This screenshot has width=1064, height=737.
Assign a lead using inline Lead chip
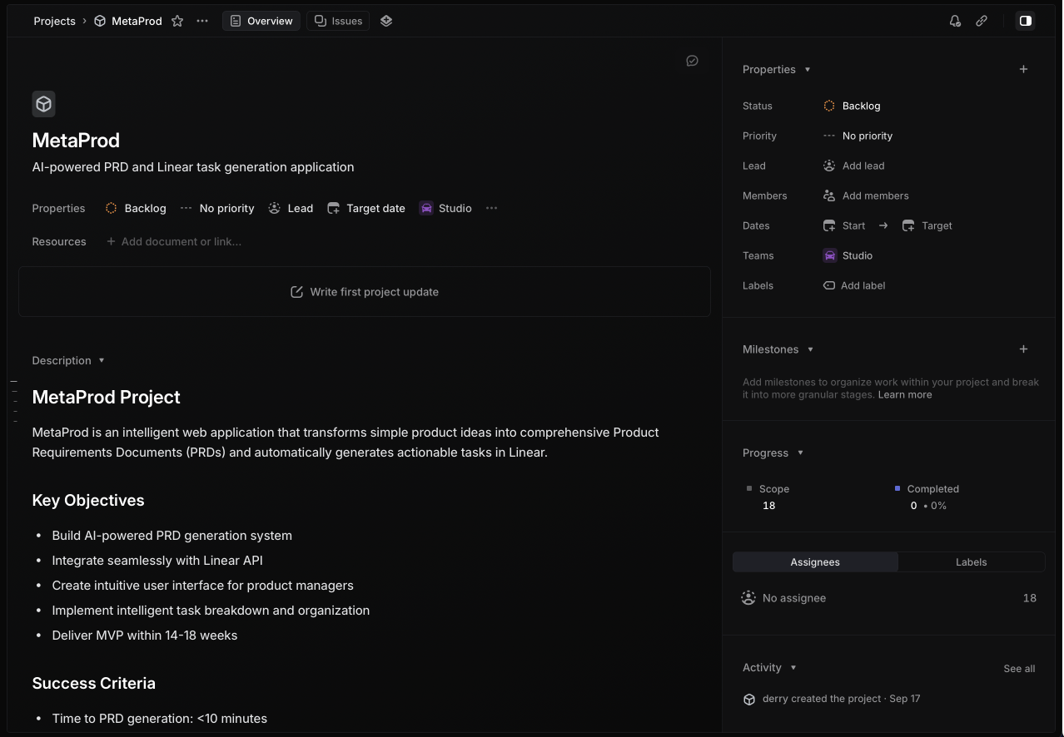click(x=291, y=208)
